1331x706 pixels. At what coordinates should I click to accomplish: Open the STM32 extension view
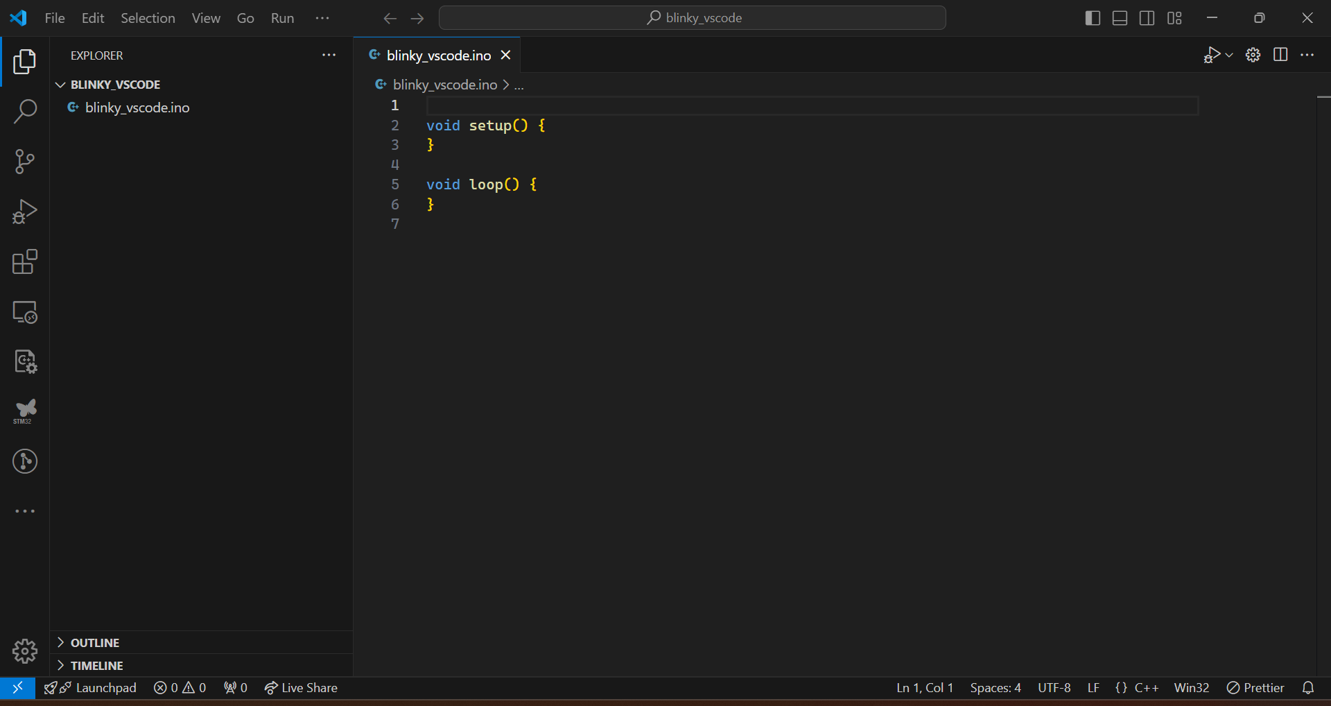point(25,411)
